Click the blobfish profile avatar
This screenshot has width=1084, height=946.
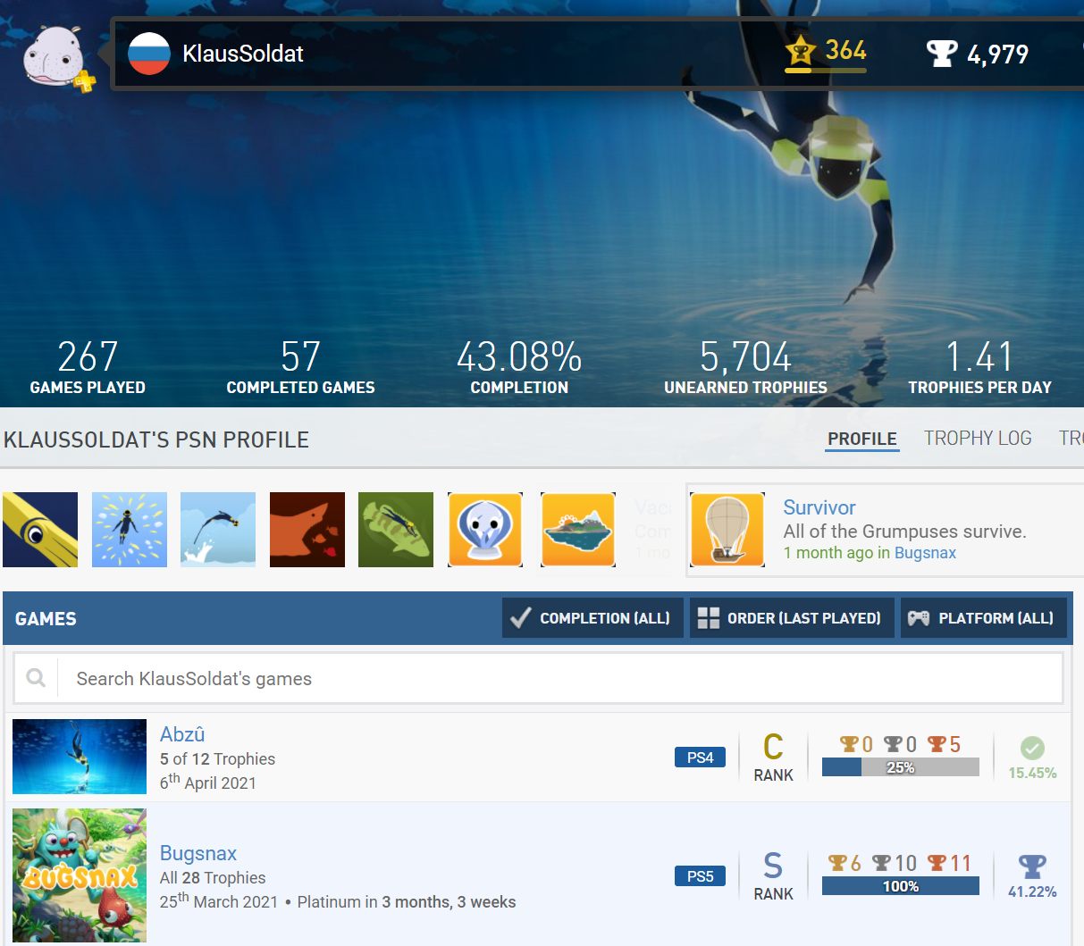point(54,54)
